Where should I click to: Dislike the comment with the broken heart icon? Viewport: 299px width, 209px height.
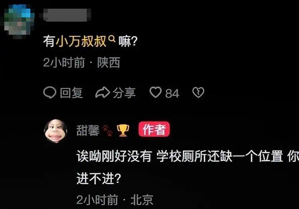click(198, 93)
